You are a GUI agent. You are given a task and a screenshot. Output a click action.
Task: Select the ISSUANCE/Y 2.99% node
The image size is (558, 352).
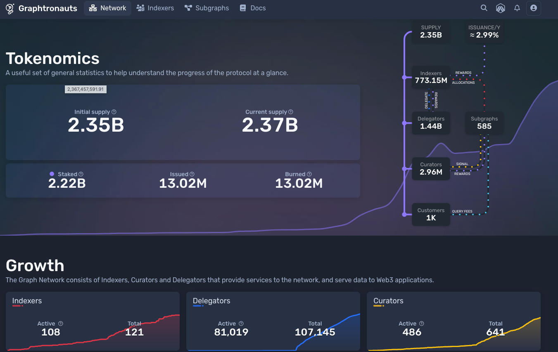484,31
